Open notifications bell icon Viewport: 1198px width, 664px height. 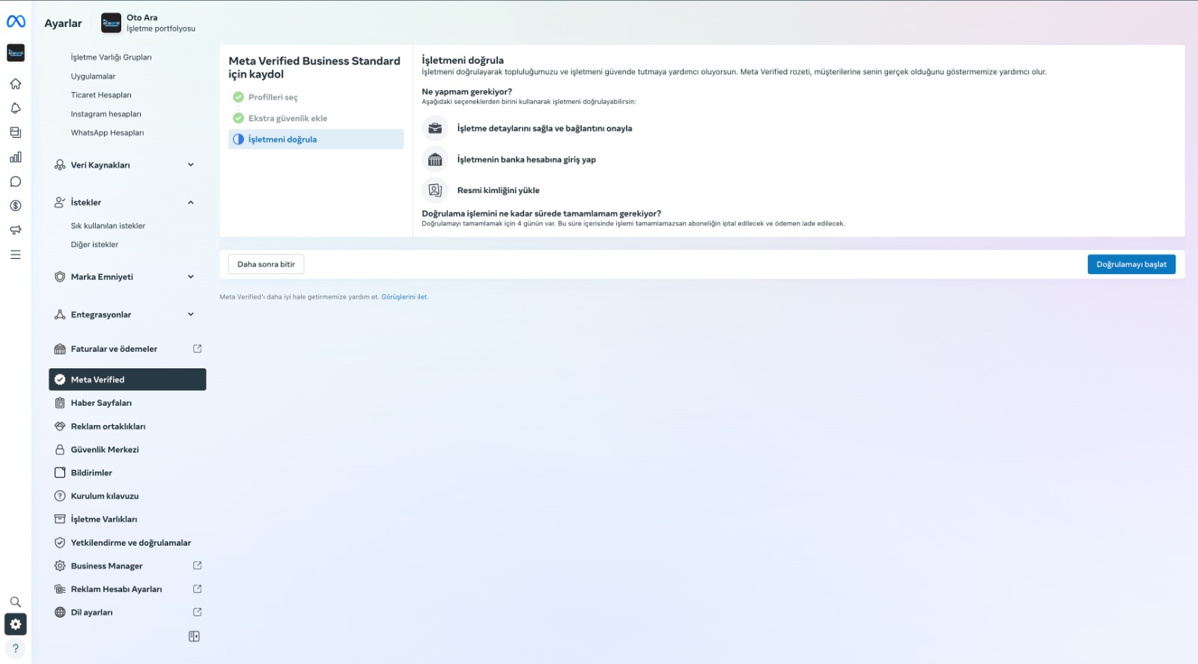(16, 109)
